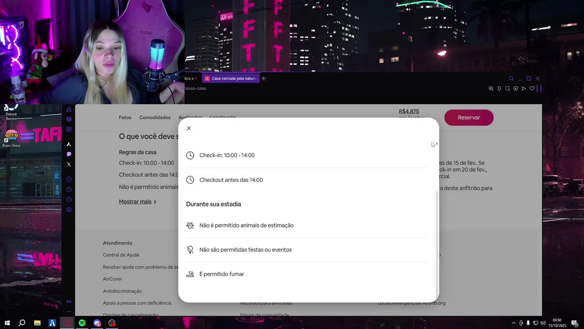
Task: Open the Central de Ajuda link
Action: [x=121, y=255]
